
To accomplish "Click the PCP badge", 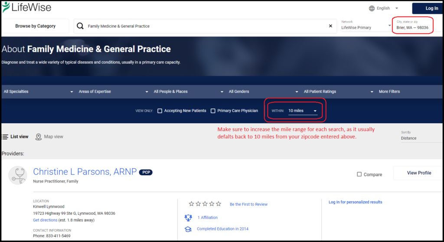I will 146,172.
